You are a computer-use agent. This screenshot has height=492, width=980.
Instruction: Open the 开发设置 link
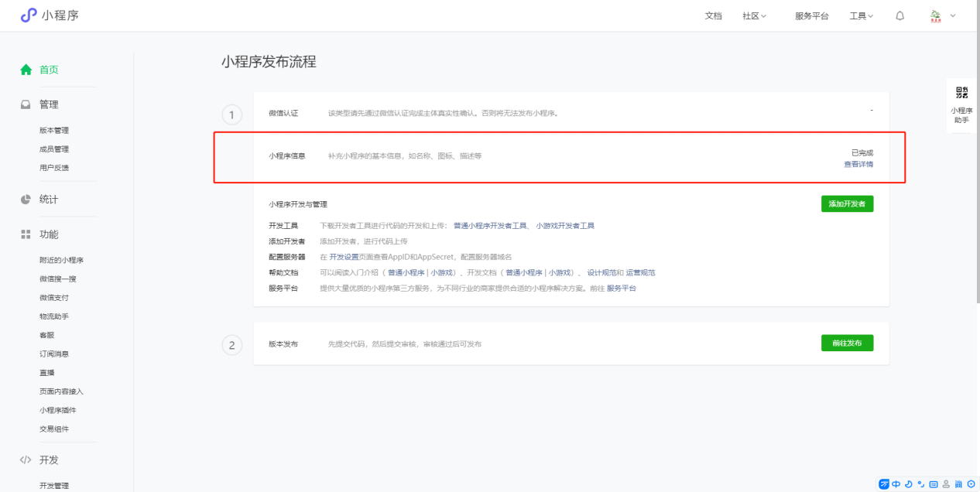click(x=344, y=257)
